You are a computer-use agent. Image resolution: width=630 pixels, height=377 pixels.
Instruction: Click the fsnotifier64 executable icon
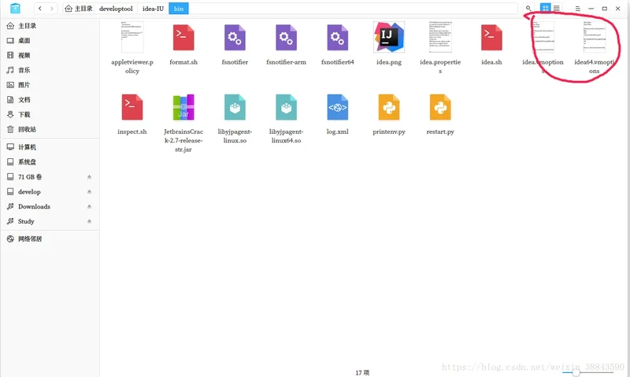[337, 38]
